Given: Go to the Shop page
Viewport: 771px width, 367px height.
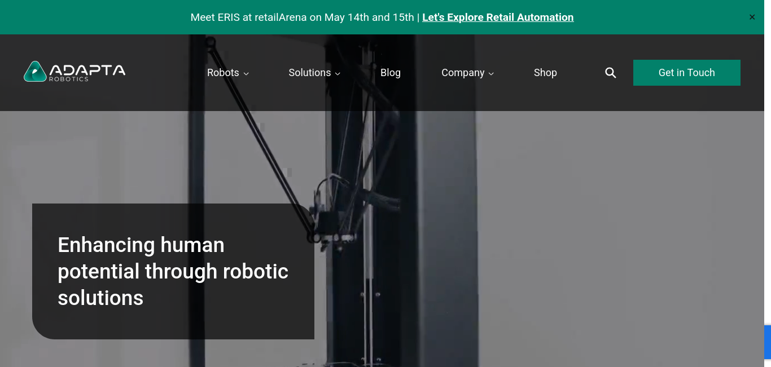Looking at the screenshot, I should [545, 73].
